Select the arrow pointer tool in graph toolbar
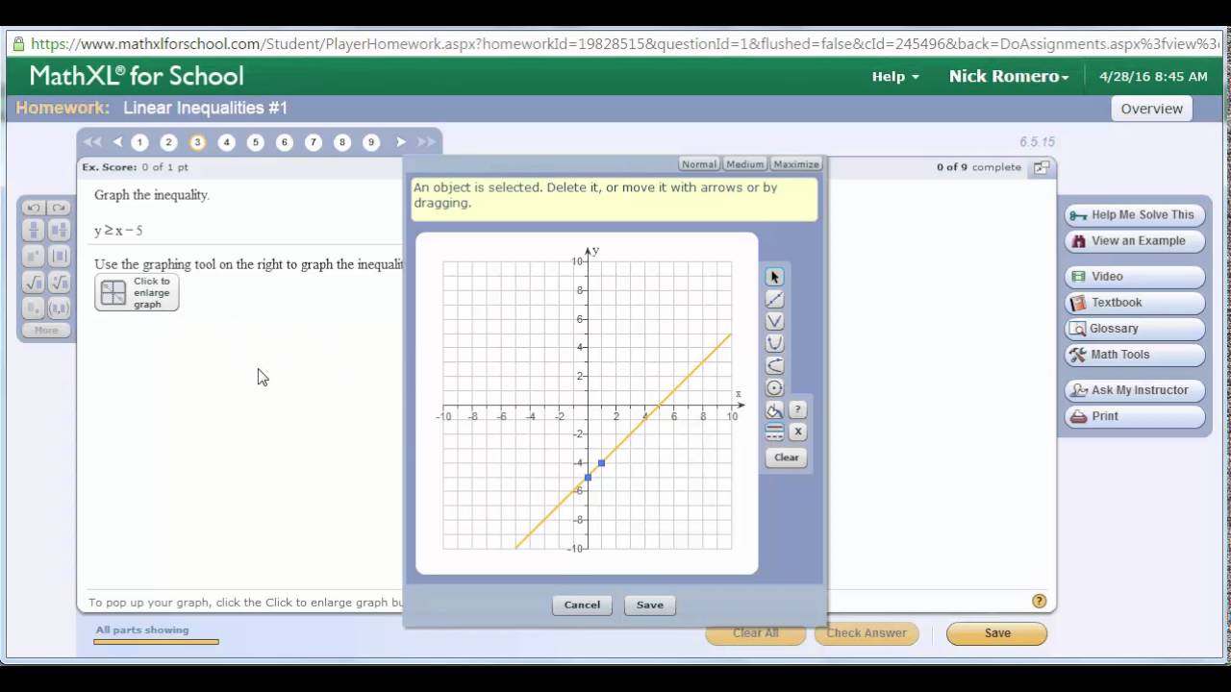This screenshot has height=692, width=1231. tap(774, 277)
